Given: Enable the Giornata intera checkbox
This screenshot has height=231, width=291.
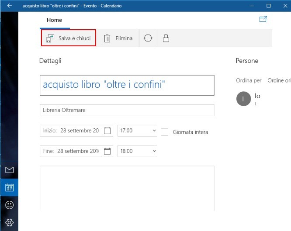Looking at the screenshot, I should (x=164, y=132).
